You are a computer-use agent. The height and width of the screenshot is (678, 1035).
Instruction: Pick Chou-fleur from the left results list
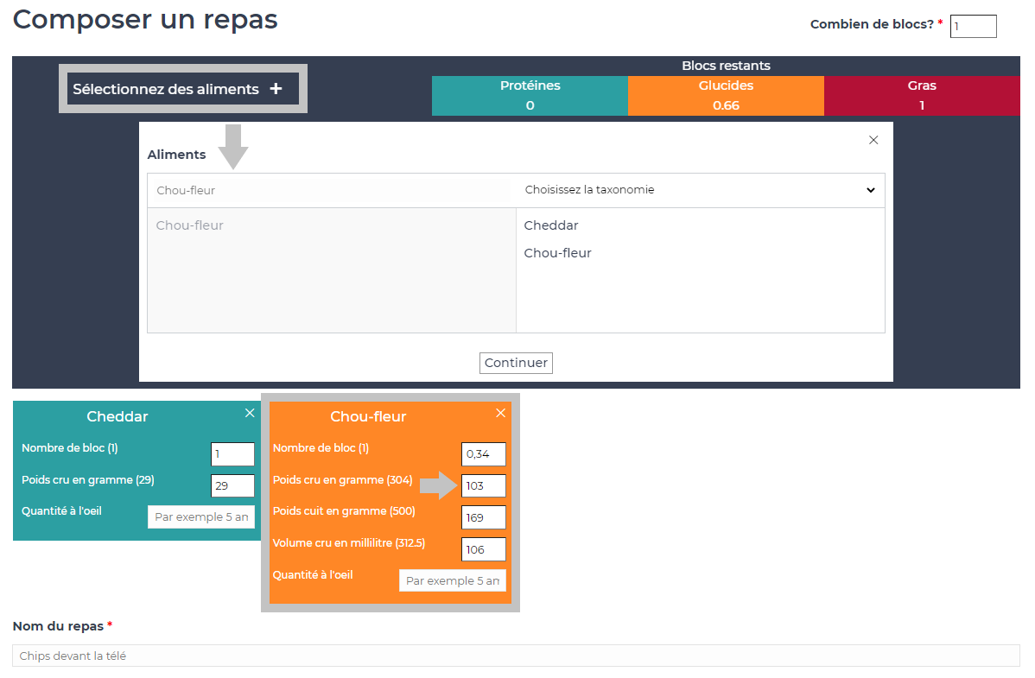(x=190, y=225)
